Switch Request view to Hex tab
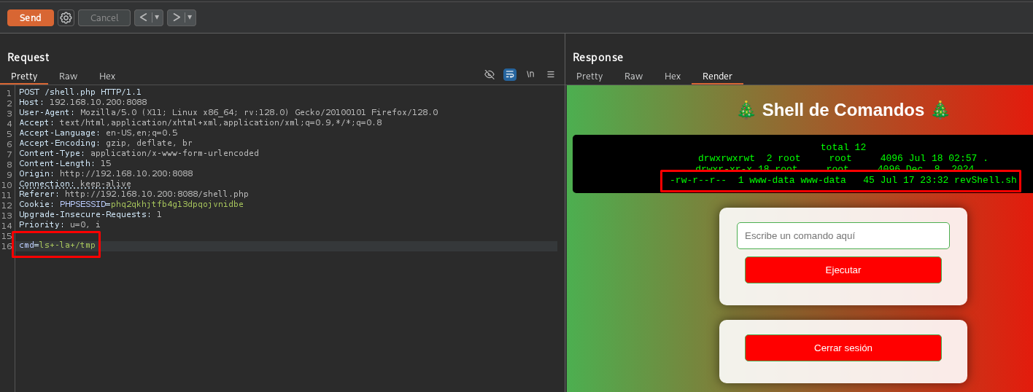Image resolution: width=1033 pixels, height=392 pixels. tap(107, 76)
